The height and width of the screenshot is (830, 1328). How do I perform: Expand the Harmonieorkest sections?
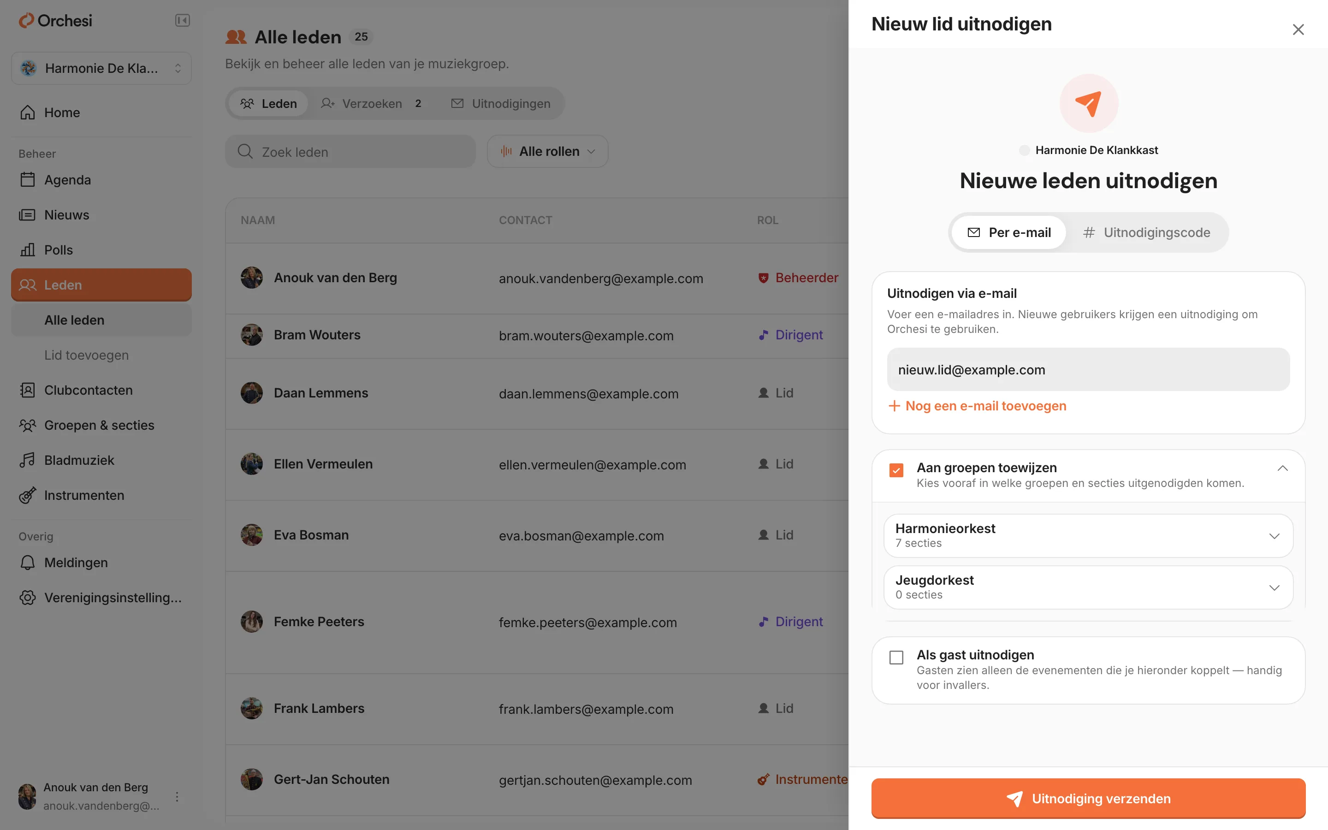[x=1088, y=536]
